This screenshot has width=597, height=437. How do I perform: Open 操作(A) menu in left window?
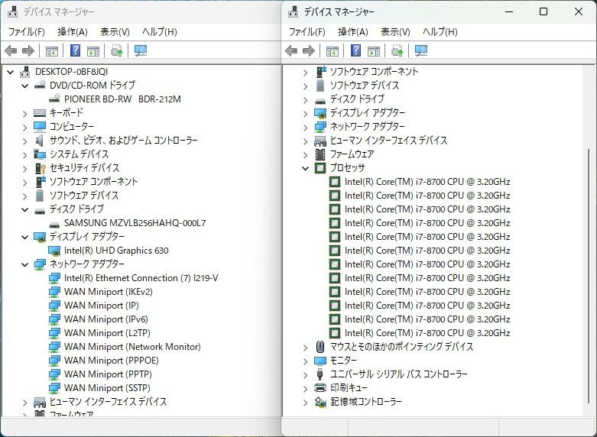(x=72, y=32)
